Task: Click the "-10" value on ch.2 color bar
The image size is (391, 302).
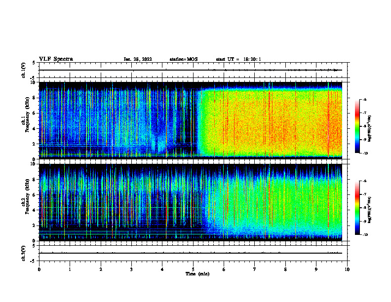Action: coord(365,235)
